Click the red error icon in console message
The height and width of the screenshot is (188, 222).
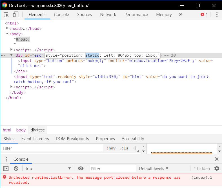pyautogui.click(x=5, y=177)
